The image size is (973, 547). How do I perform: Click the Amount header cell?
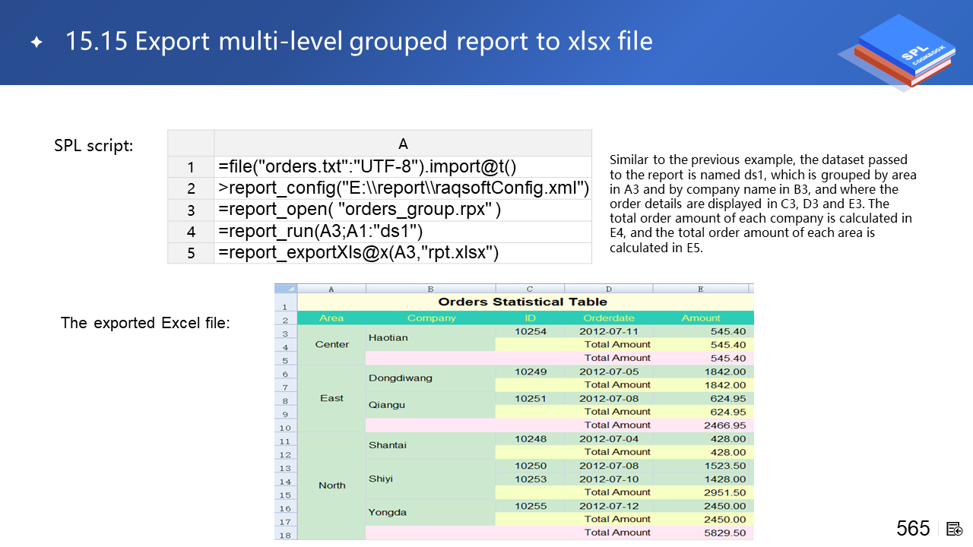click(700, 318)
